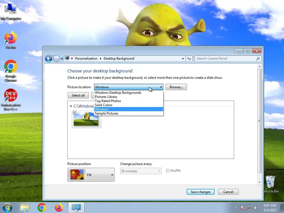
Task: Maximize the Desktop Background window
Action: (248, 51)
